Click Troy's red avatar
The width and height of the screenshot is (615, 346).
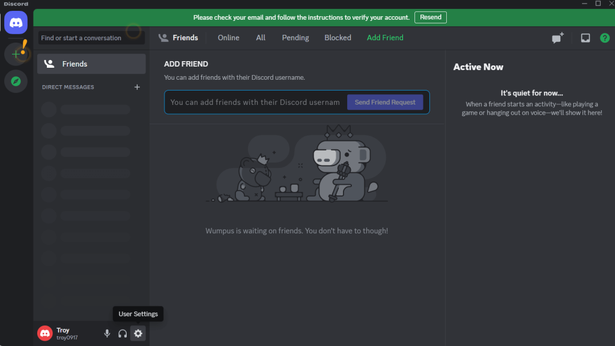pos(45,333)
